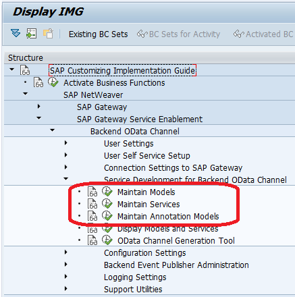Select Backend Event Publisher Administration text
Screen dimensions: 295x297
[176, 265]
